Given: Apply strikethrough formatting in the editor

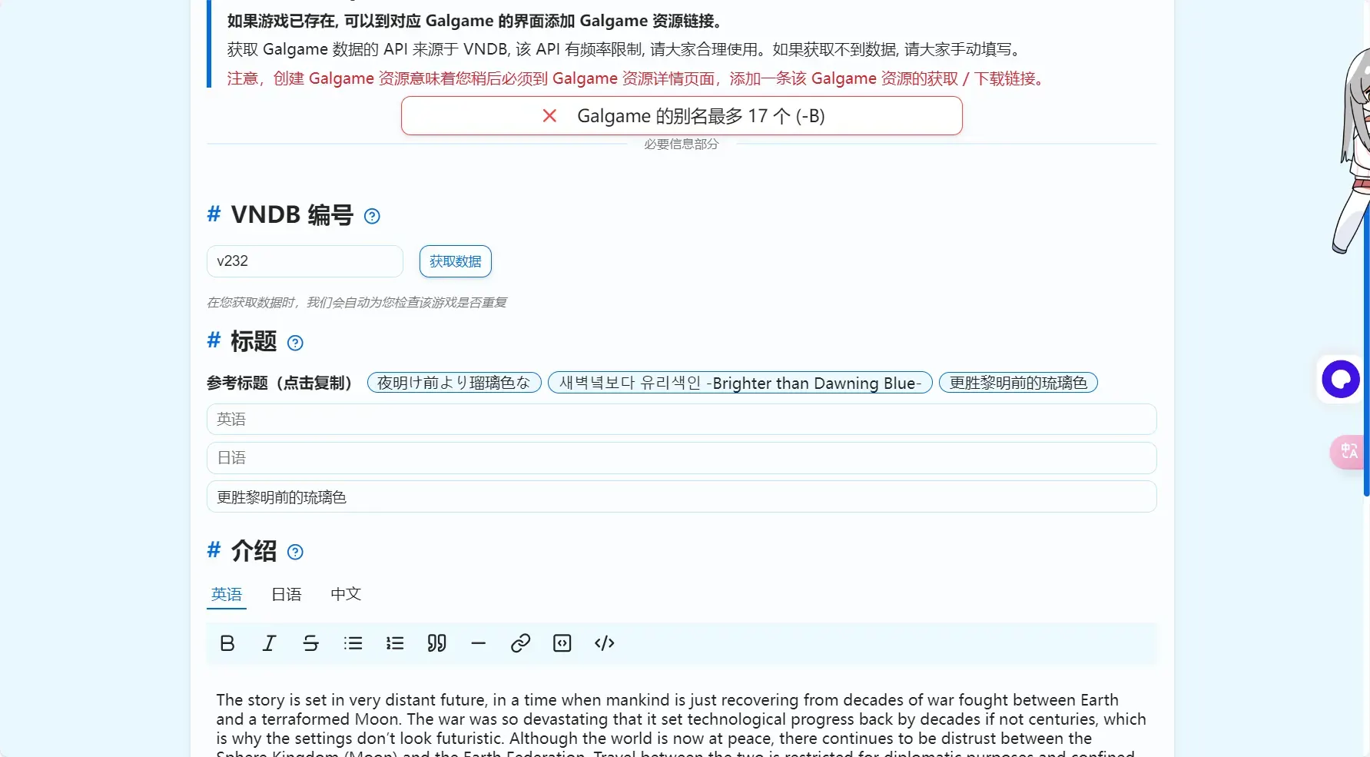Looking at the screenshot, I should coord(310,643).
